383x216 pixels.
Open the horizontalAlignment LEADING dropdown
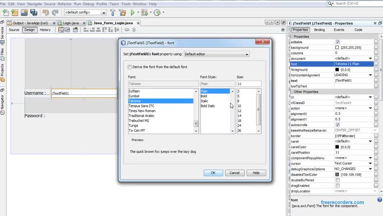(370, 75)
